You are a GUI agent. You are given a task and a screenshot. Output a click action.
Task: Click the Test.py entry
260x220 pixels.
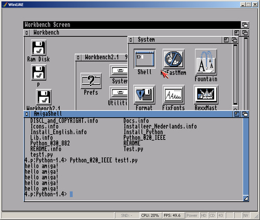pyautogui.click(x=133, y=149)
